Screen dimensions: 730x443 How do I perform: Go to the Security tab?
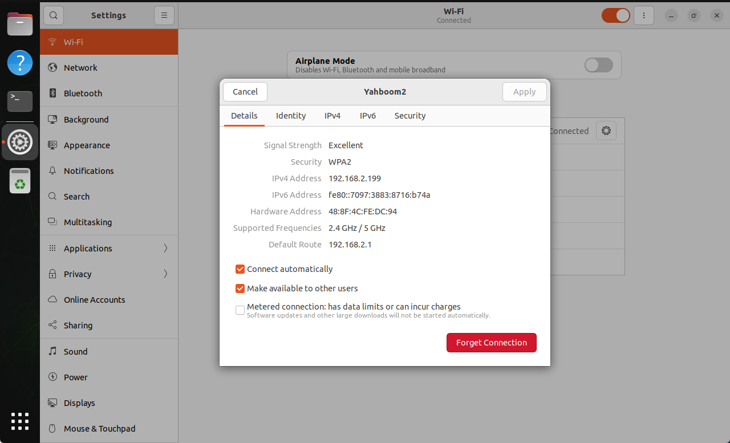[x=410, y=116]
